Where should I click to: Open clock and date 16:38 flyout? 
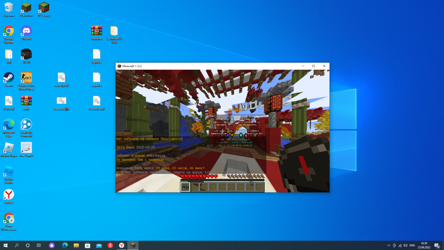click(424, 245)
